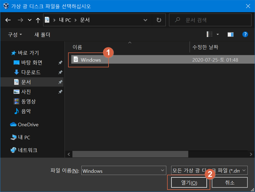Click the pin icon next to 다운로드
This screenshot has height=192, width=255.
coord(60,72)
